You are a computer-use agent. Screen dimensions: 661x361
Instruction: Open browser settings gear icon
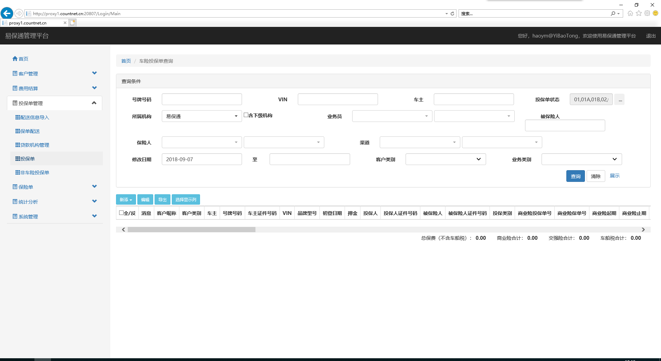[647, 13]
